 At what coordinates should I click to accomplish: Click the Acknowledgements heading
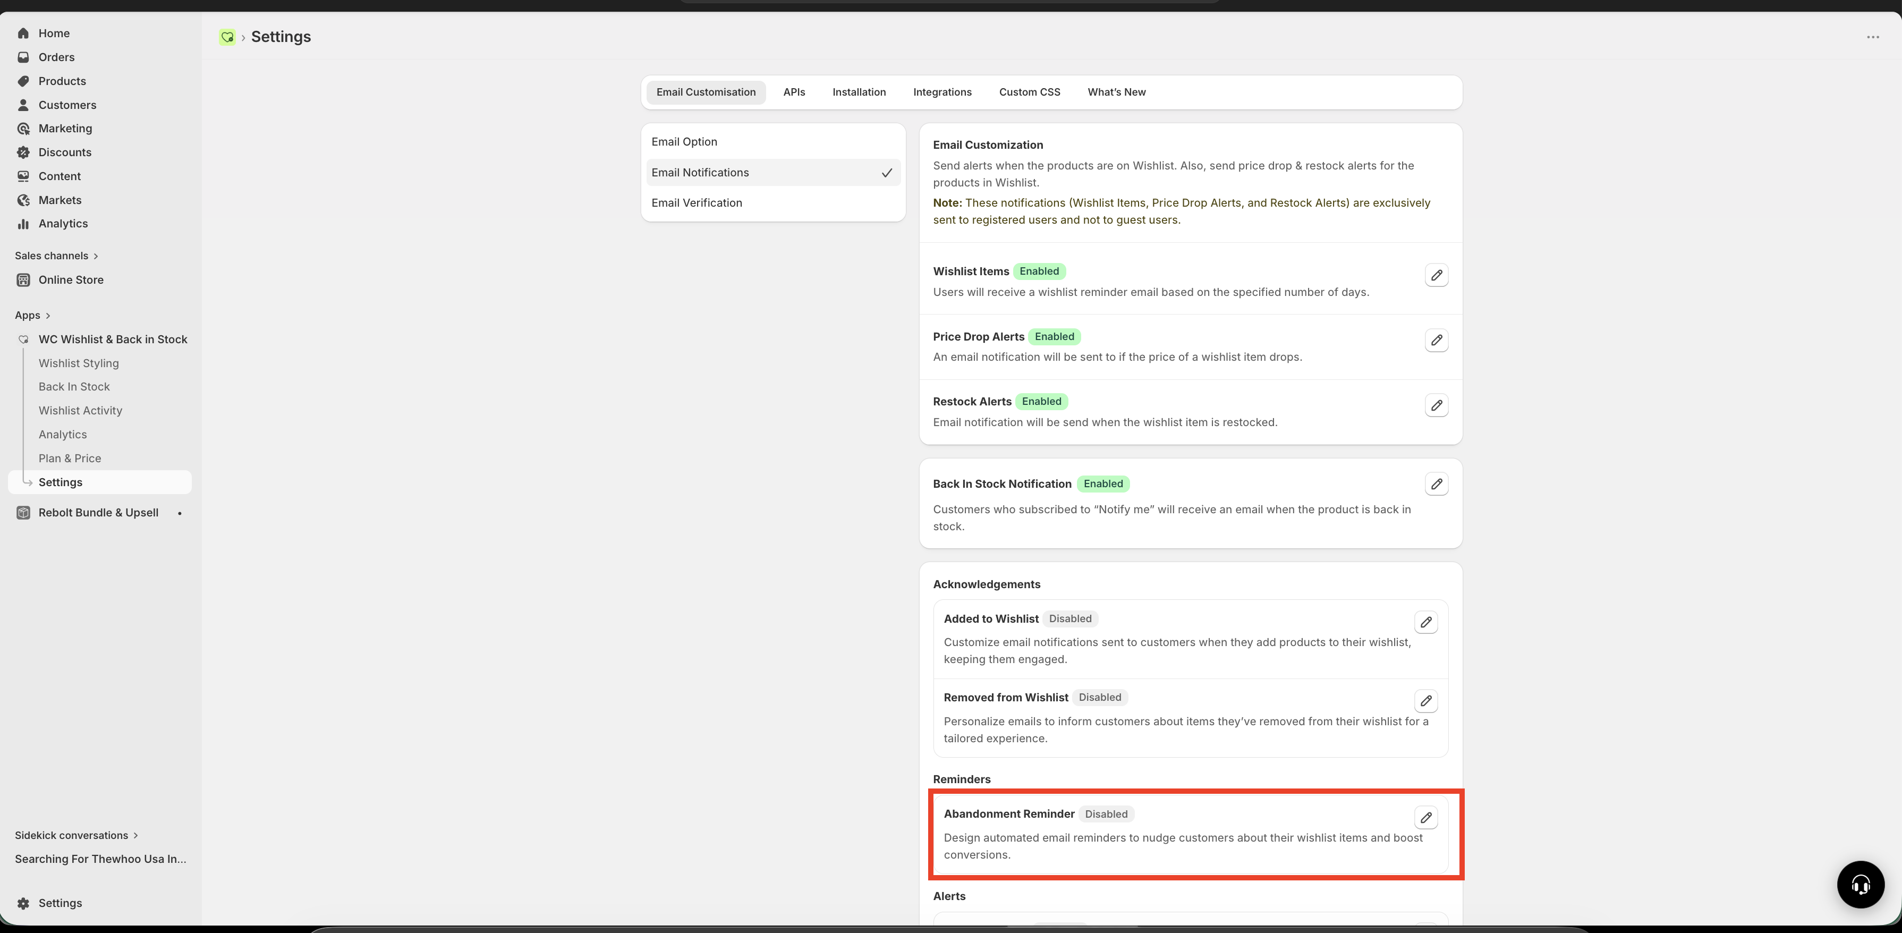coord(987,584)
